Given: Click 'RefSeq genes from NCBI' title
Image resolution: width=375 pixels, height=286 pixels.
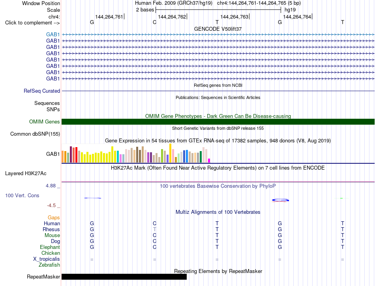Looking at the screenshot, I should pos(218,85).
